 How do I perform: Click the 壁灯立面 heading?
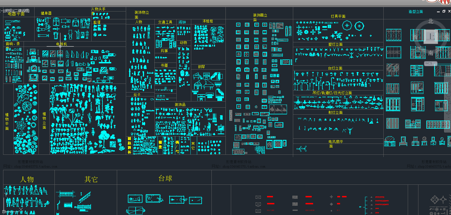[336, 45]
